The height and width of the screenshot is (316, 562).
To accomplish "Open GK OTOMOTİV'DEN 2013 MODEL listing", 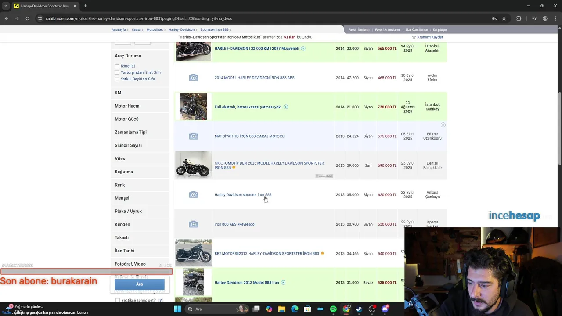I will [269, 165].
